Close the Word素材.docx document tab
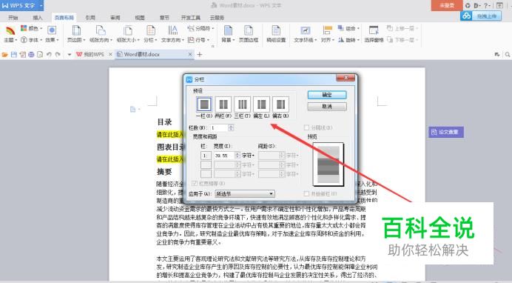 click(190, 54)
